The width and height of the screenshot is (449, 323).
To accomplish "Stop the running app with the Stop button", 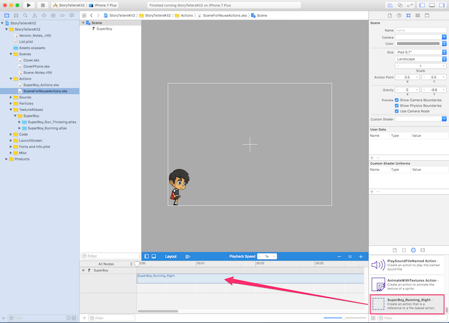I will tap(43, 5).
